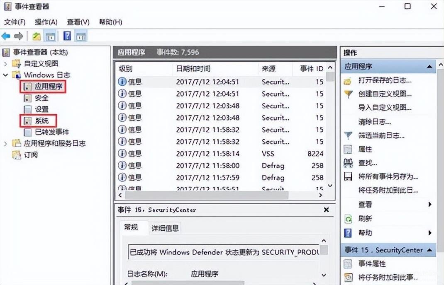Viewport: 444px width, 285px height.
Task: Open 文件(F) menu
Action: coord(15,22)
